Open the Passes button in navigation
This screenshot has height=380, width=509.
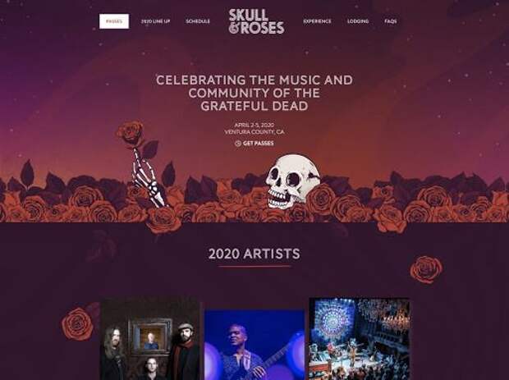coord(114,21)
